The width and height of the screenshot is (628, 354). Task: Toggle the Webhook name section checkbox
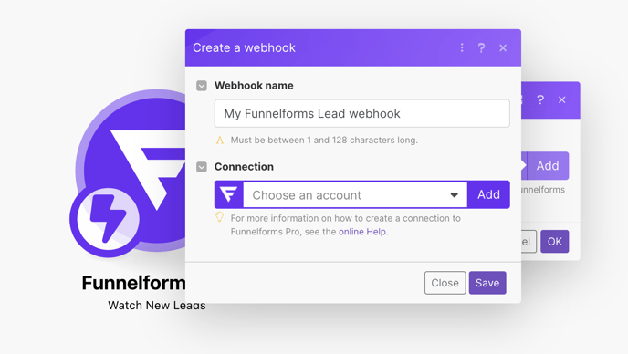tap(202, 86)
